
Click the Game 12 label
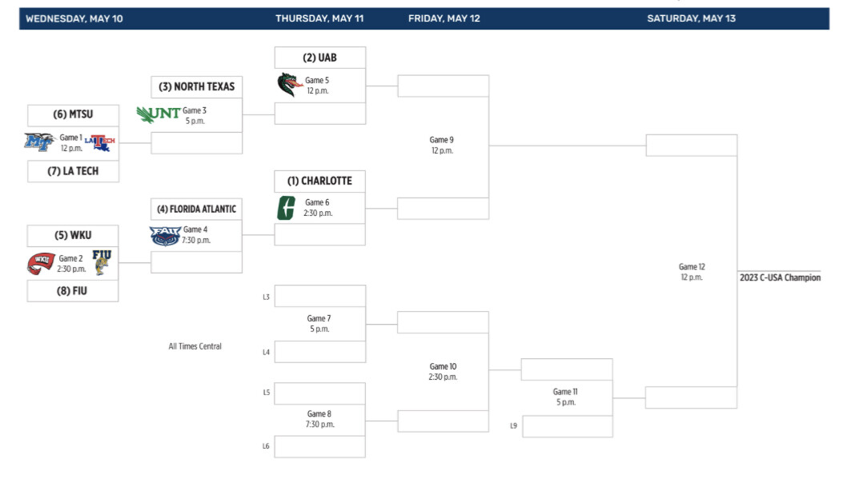coord(690,267)
